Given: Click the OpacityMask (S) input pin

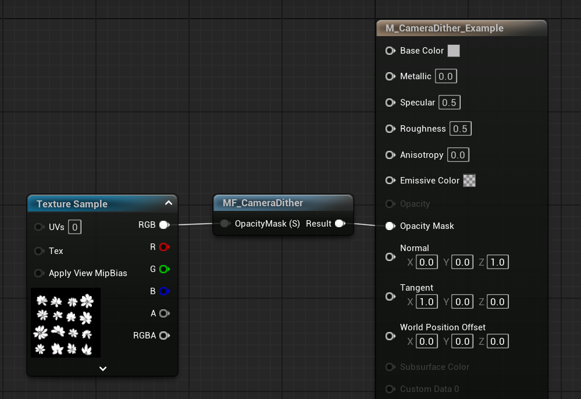Looking at the screenshot, I should click(x=225, y=224).
